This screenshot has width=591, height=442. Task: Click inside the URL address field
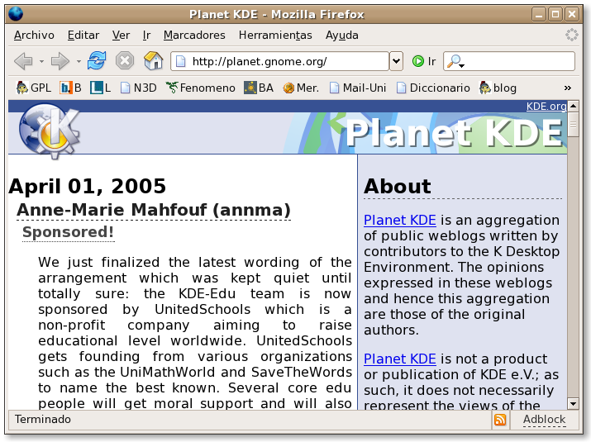coord(281,61)
